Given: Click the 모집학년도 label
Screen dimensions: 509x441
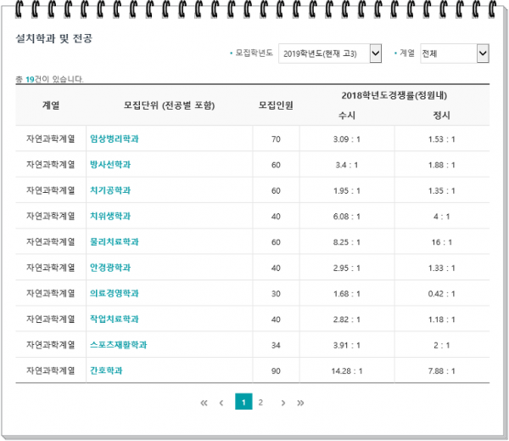Looking at the screenshot, I should [x=255, y=53].
